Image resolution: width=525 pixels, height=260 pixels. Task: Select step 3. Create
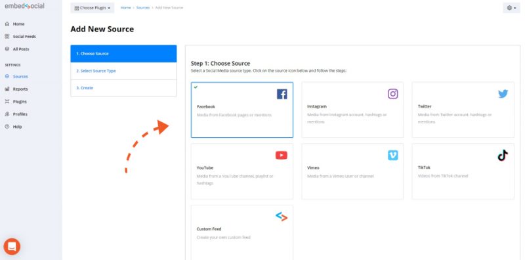pyautogui.click(x=123, y=88)
